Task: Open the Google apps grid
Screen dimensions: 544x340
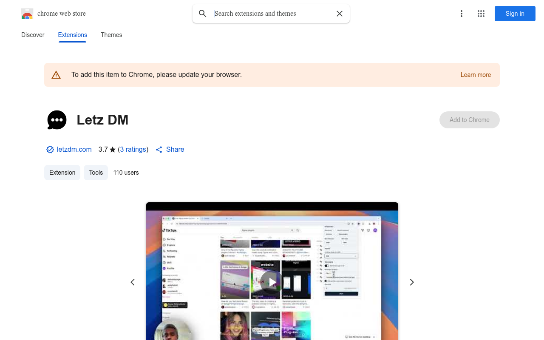Action: click(481, 14)
